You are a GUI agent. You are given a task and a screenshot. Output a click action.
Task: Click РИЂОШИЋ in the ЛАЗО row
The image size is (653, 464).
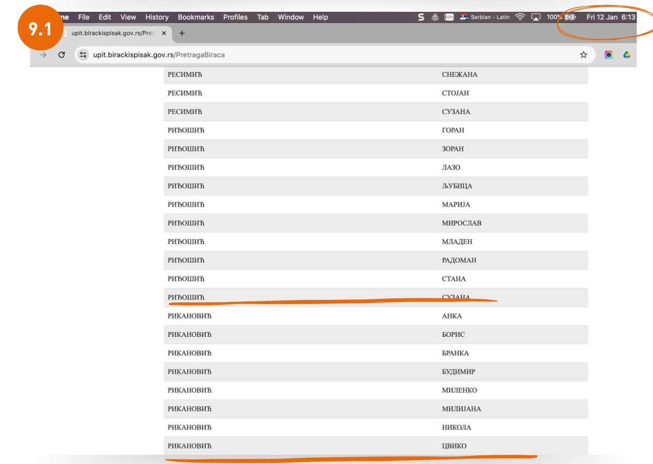click(186, 168)
